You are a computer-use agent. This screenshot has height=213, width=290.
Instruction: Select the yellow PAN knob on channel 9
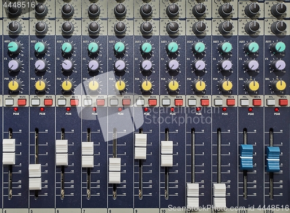pos(147,86)
